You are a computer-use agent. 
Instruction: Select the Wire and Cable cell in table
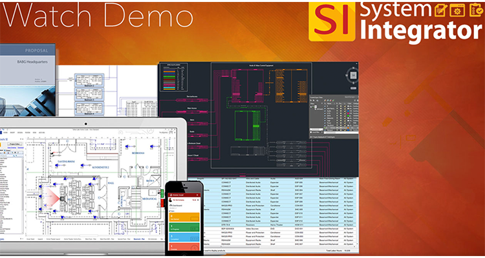coord(252,179)
